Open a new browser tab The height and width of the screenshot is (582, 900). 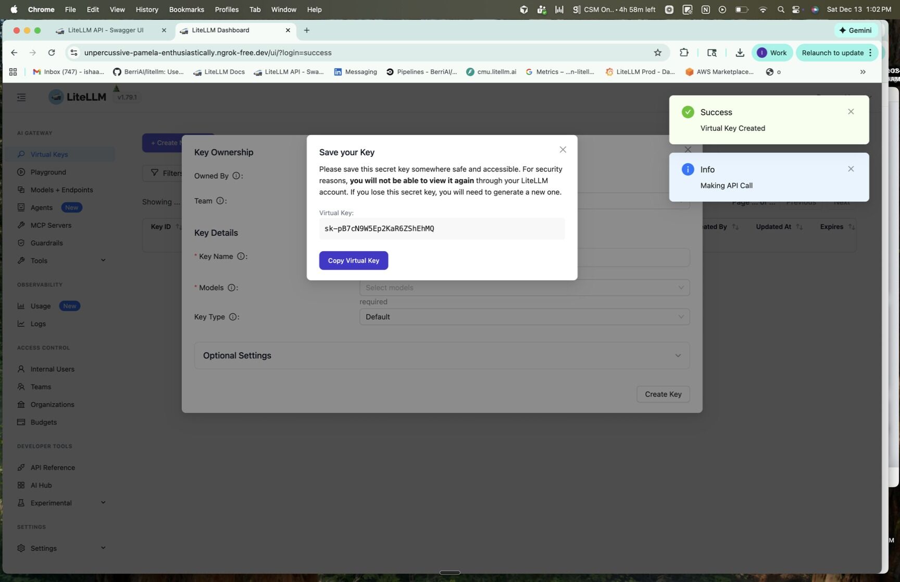click(x=306, y=30)
